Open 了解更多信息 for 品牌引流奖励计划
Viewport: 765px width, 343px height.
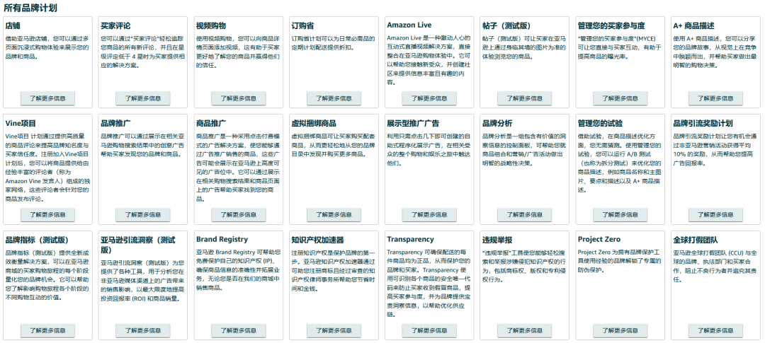point(715,214)
